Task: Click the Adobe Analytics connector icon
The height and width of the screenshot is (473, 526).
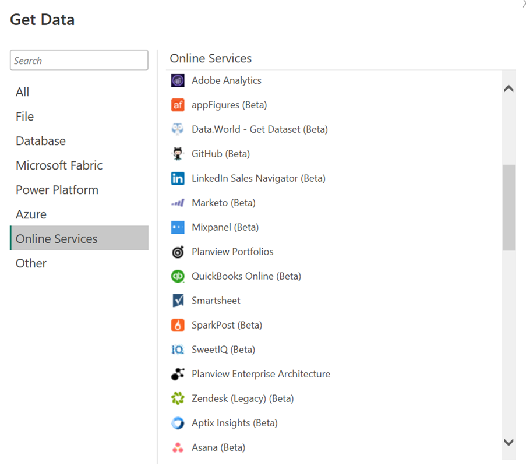Action: tap(178, 80)
